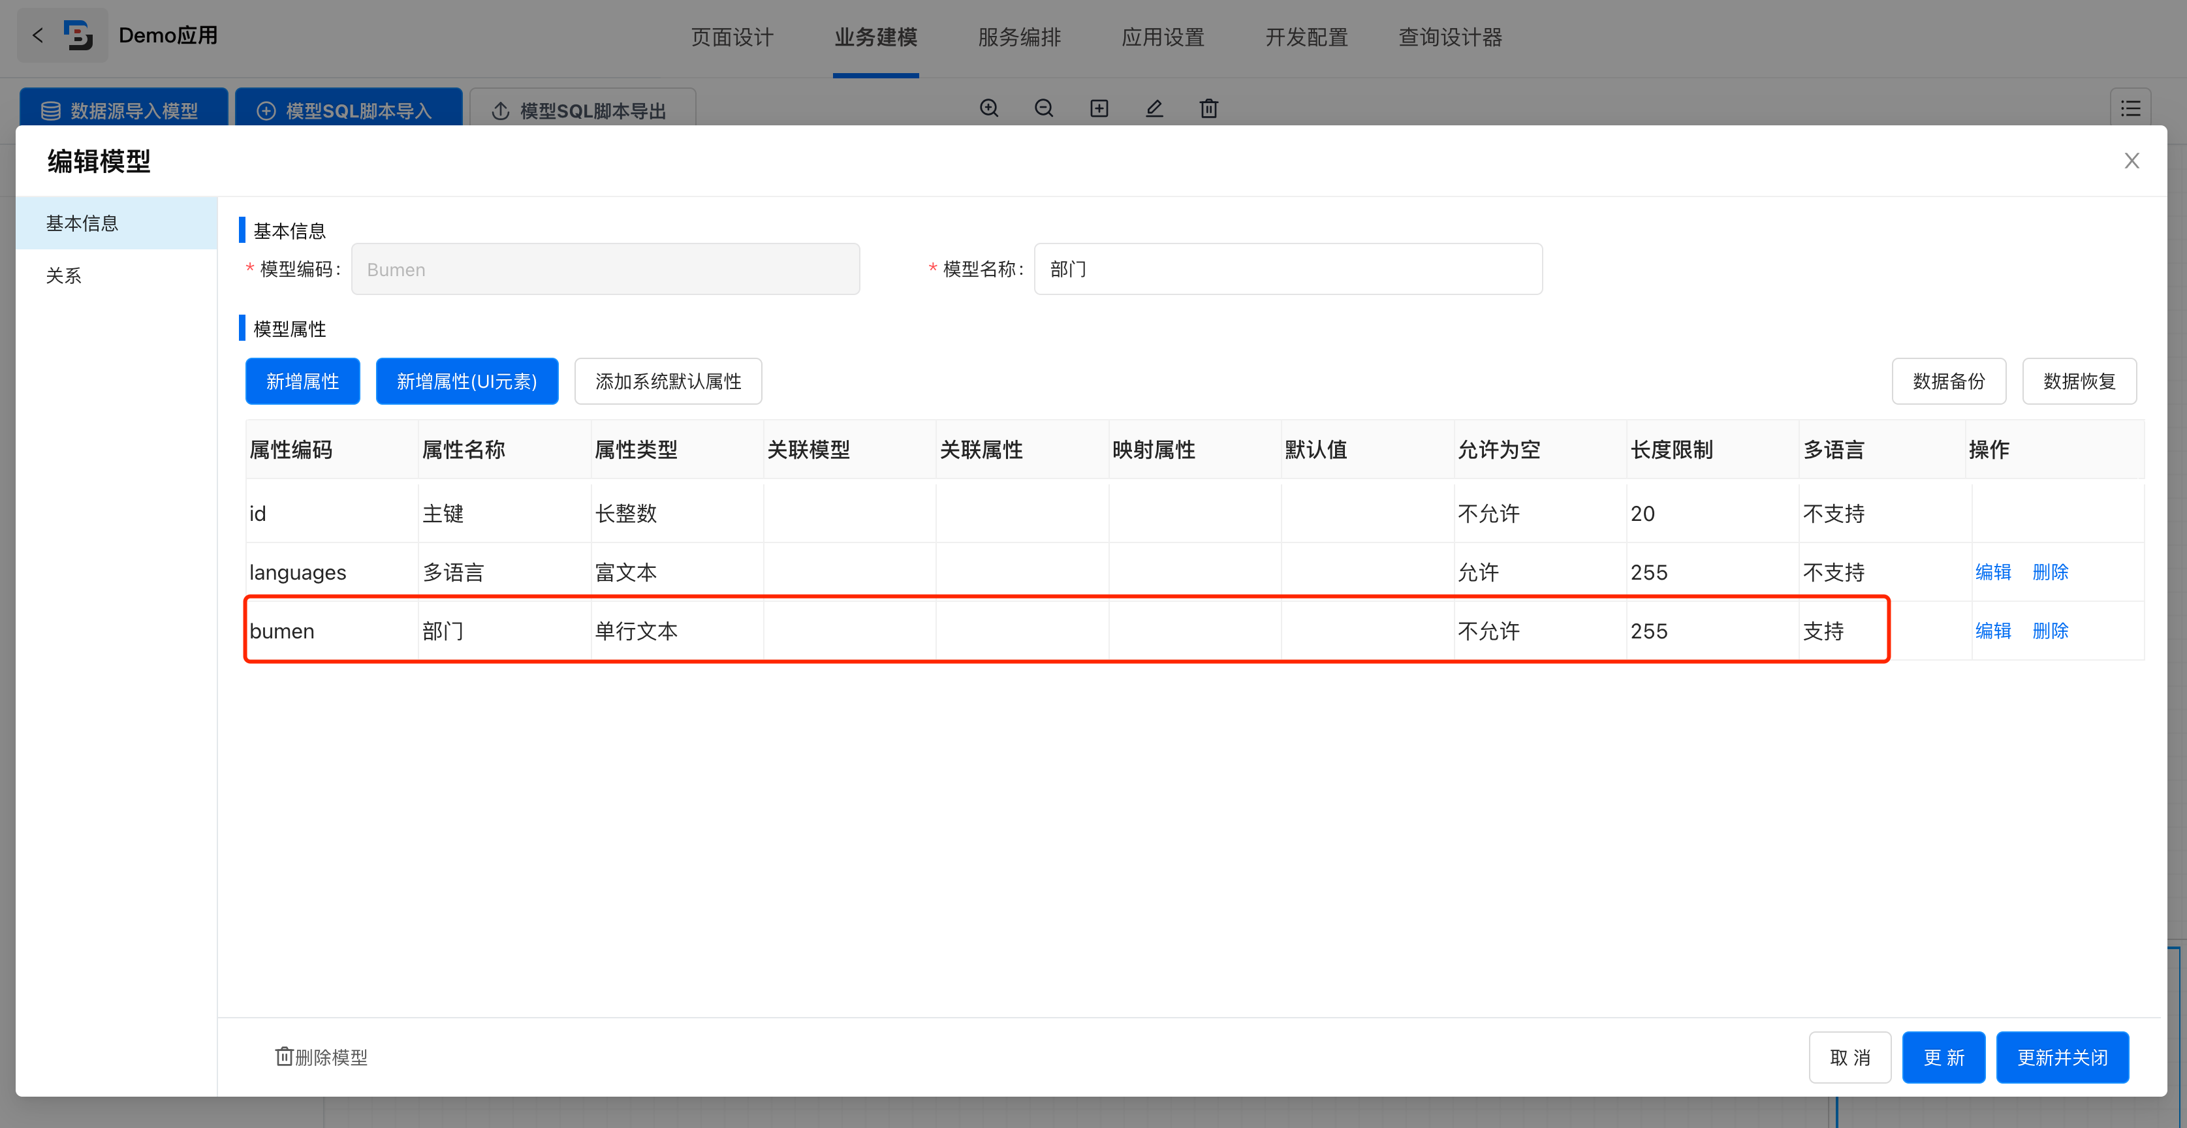The height and width of the screenshot is (1128, 2187).
Task: Click the Demo应用 logo icon
Action: point(79,36)
